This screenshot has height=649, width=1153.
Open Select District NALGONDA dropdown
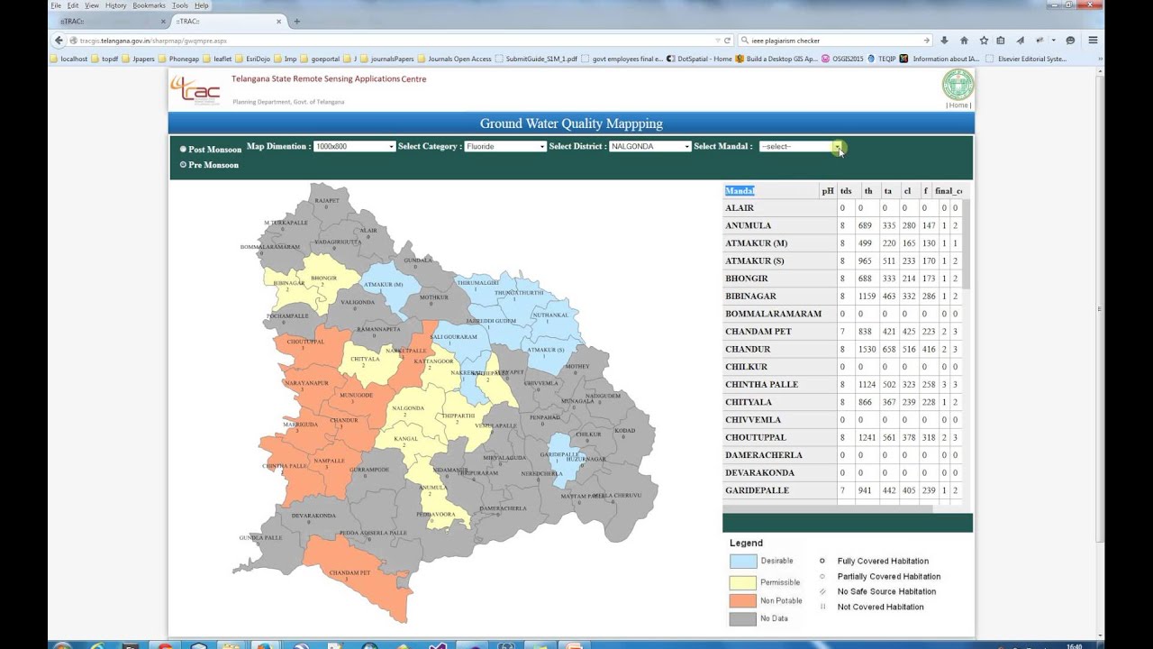pos(649,146)
